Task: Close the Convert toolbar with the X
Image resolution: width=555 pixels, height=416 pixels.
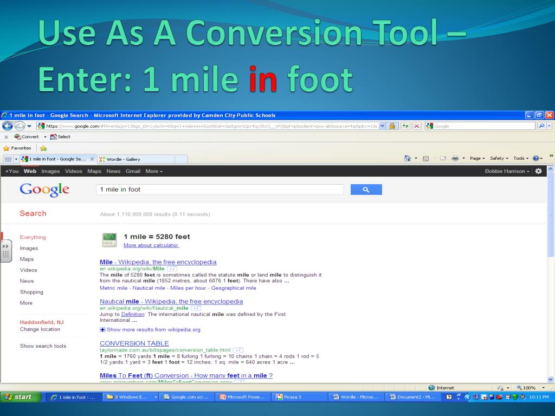Action: coord(6,137)
